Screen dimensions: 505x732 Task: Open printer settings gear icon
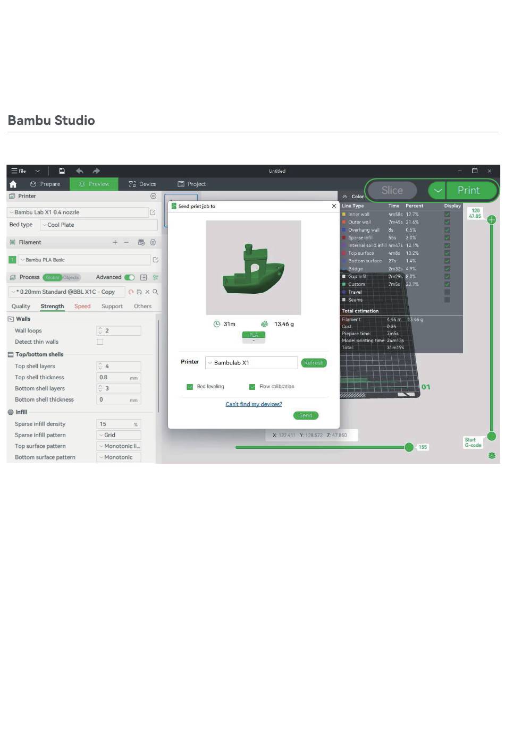click(x=153, y=196)
